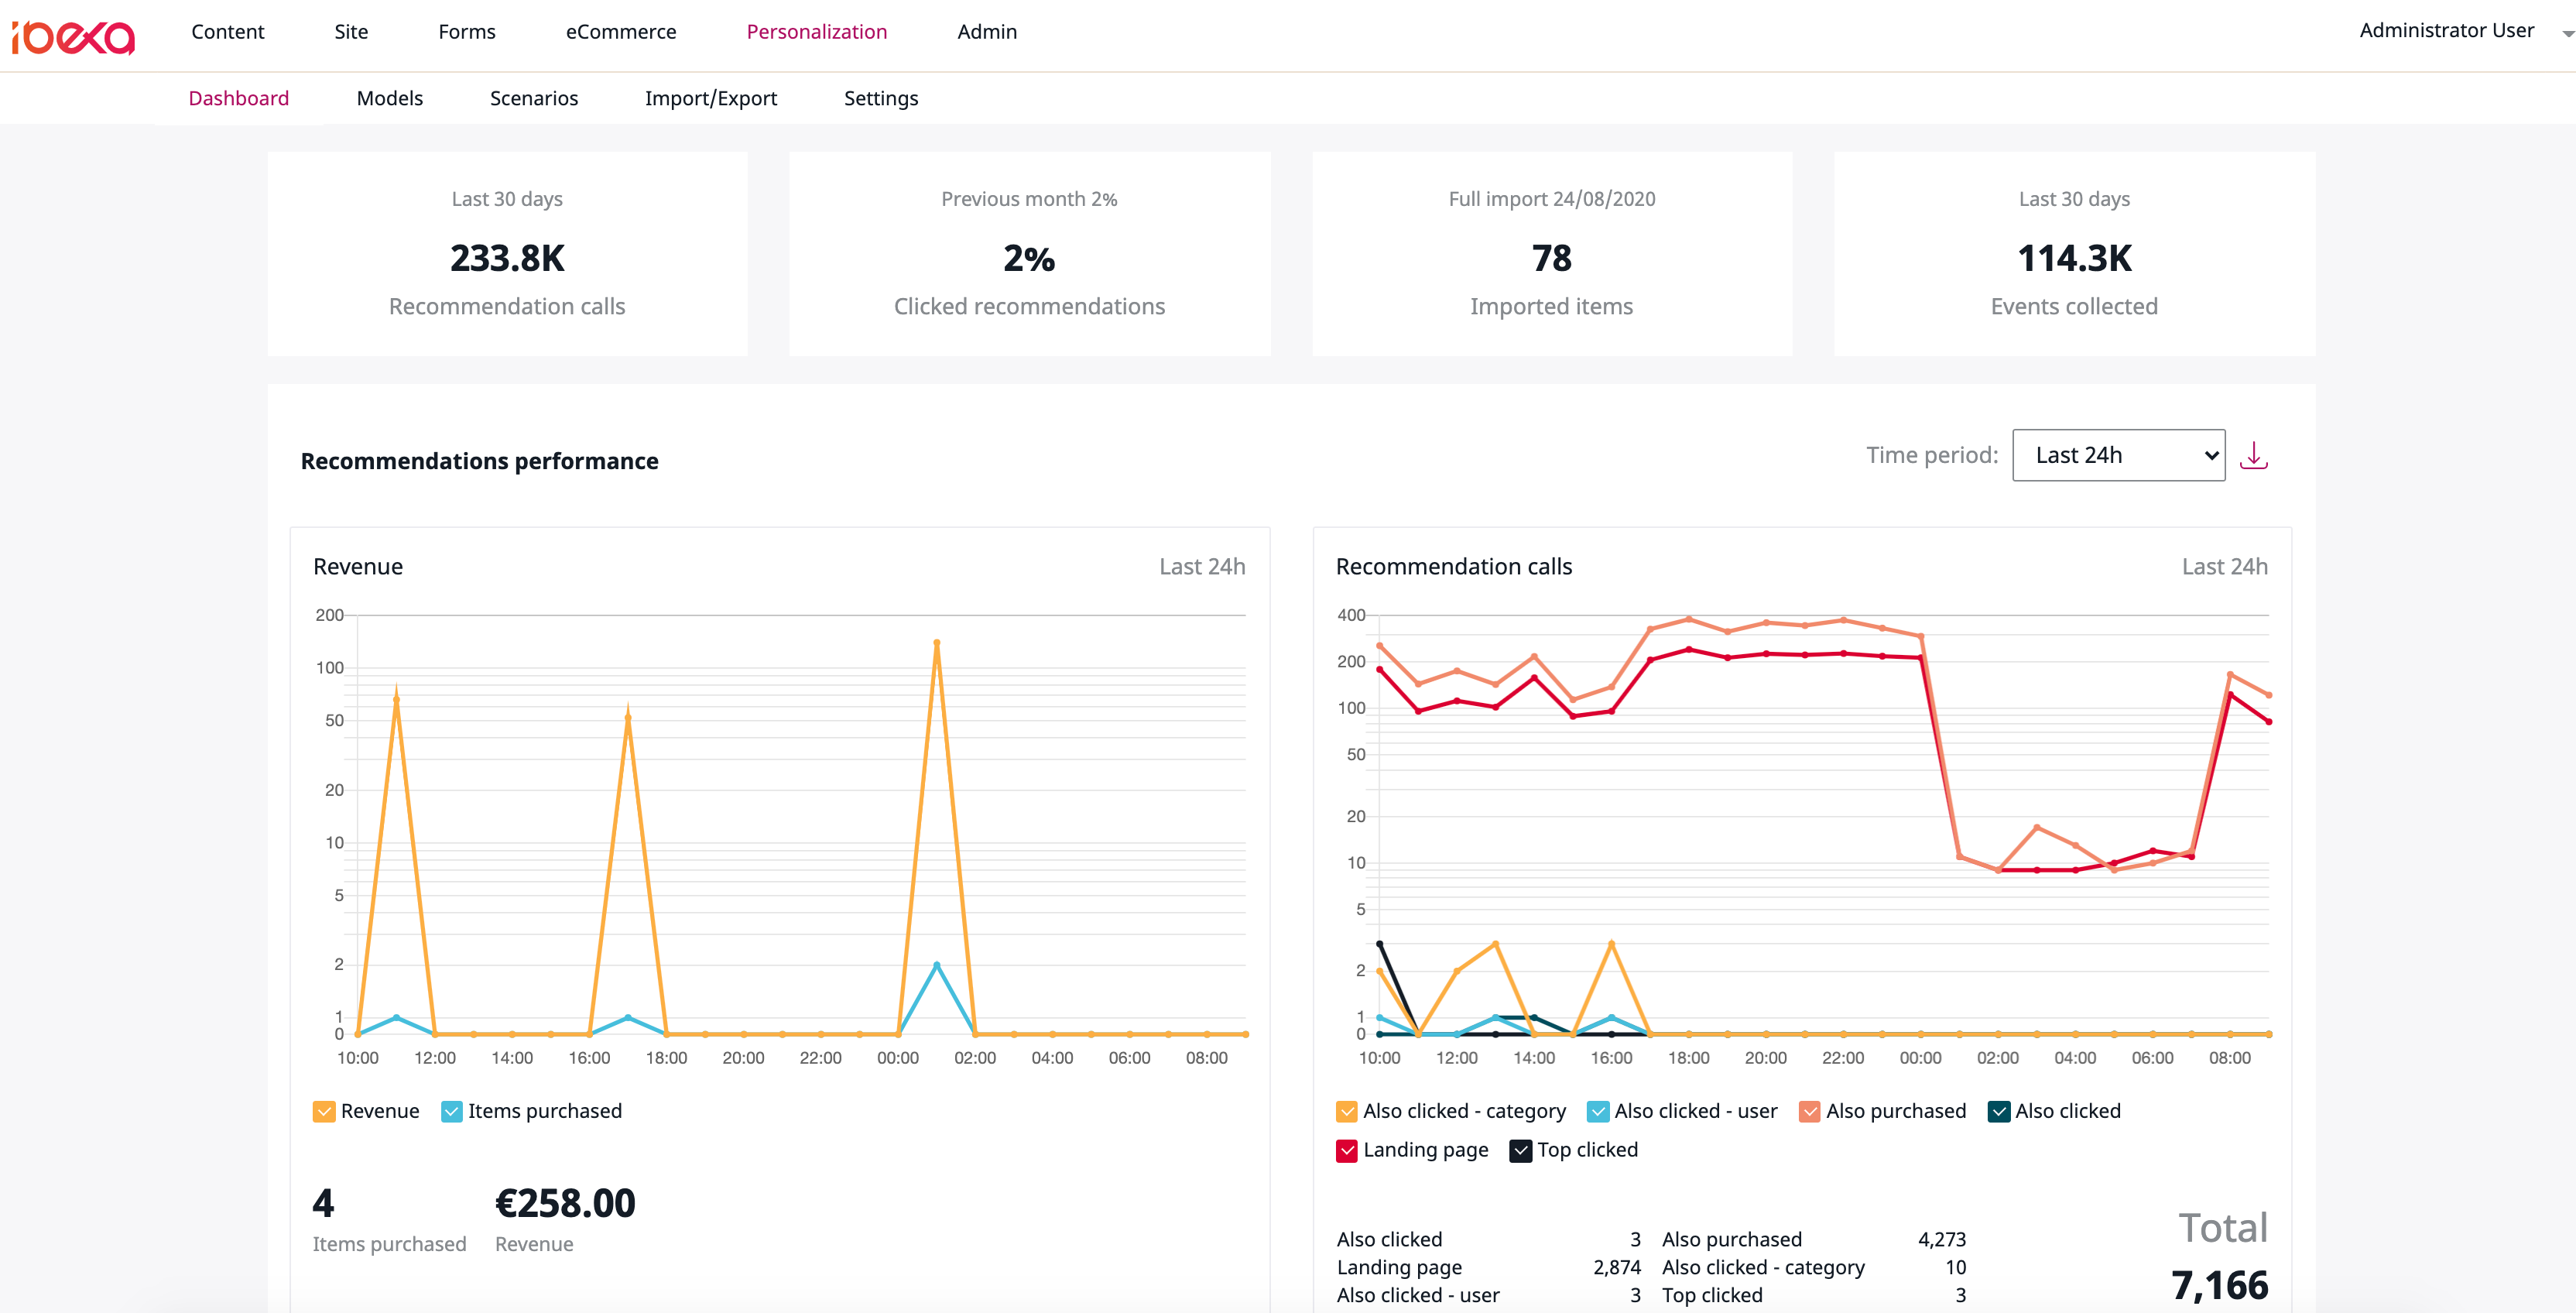Open the Admin menu
The width and height of the screenshot is (2576, 1313).
coord(987,31)
